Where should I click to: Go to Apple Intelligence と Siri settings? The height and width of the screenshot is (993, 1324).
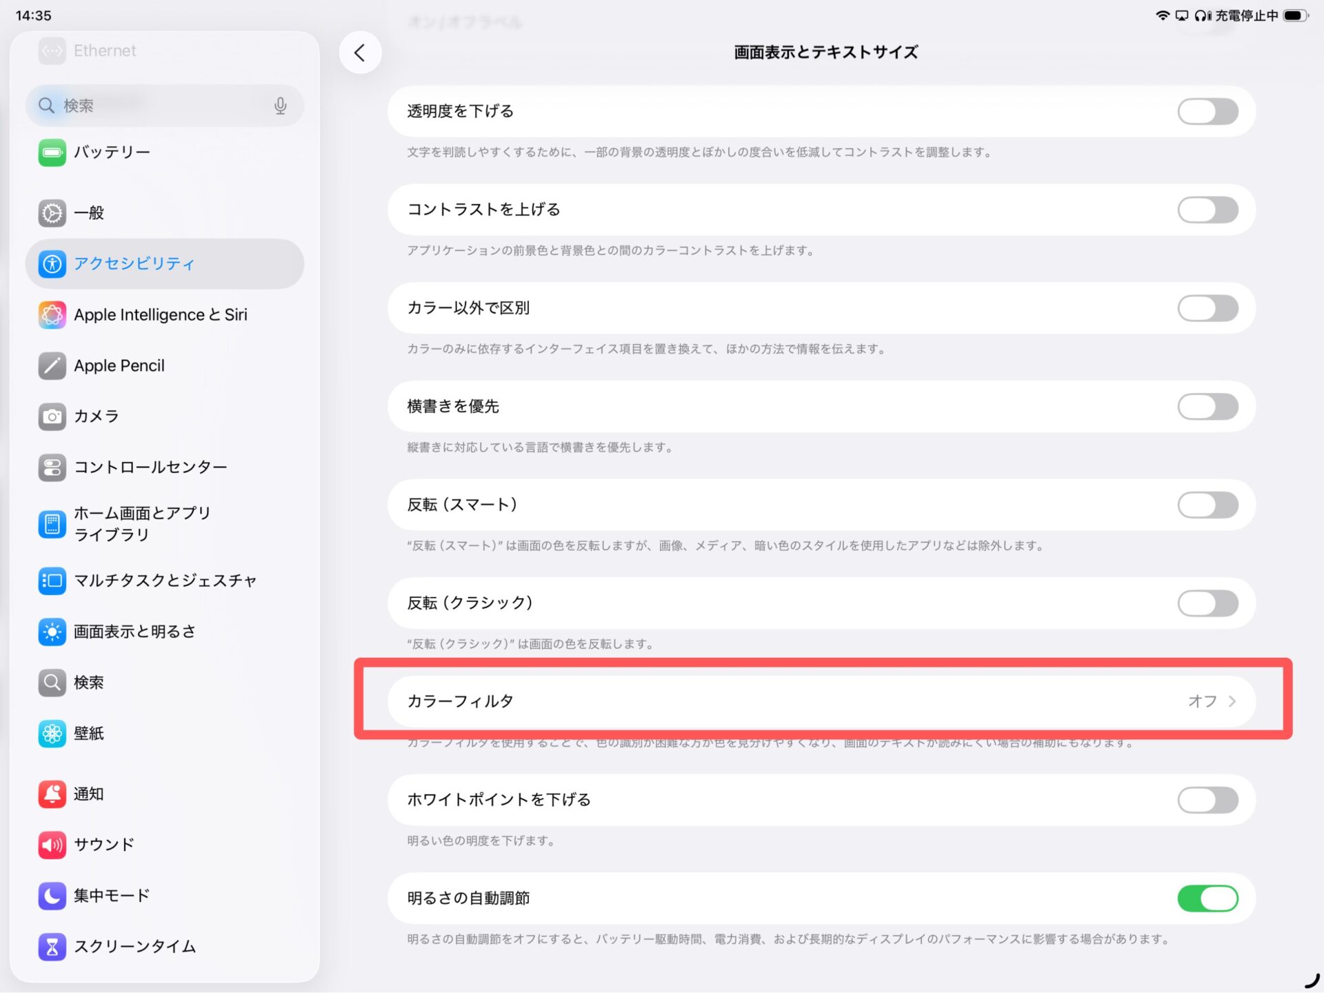[x=160, y=315]
